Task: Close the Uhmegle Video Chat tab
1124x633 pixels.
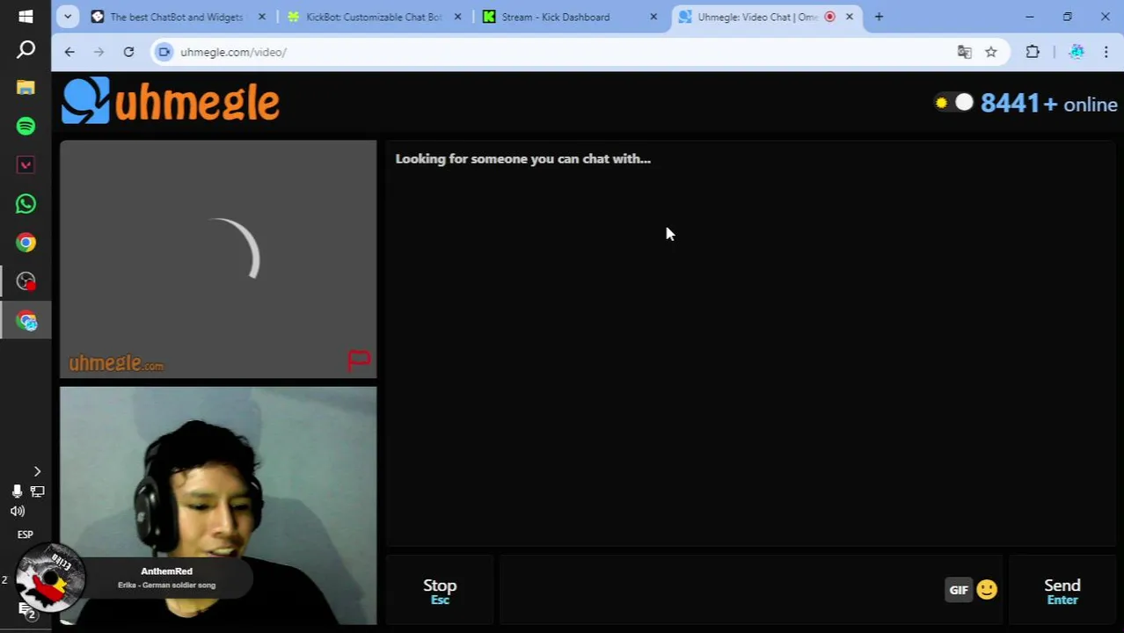Action: (x=850, y=17)
